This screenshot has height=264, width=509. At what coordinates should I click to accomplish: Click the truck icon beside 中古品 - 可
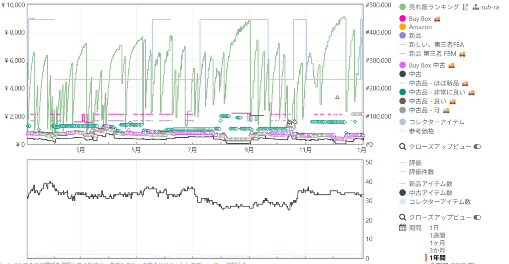(x=446, y=110)
